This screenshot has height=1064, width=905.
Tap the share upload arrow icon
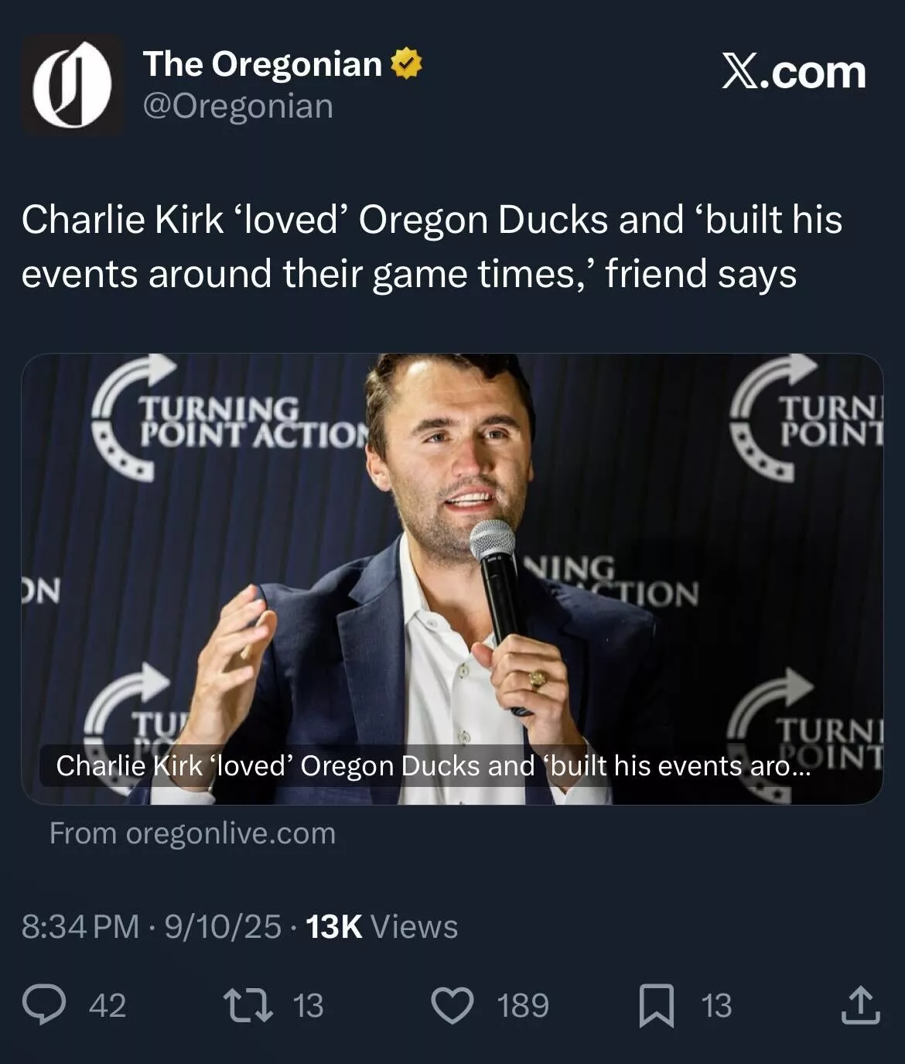pyautogui.click(x=861, y=1005)
